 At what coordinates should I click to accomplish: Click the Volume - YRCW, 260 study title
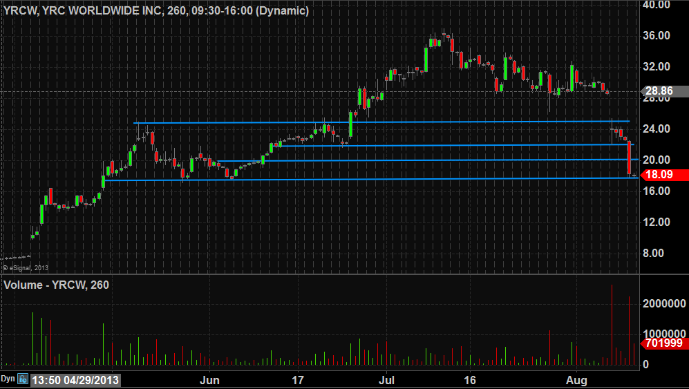56,285
